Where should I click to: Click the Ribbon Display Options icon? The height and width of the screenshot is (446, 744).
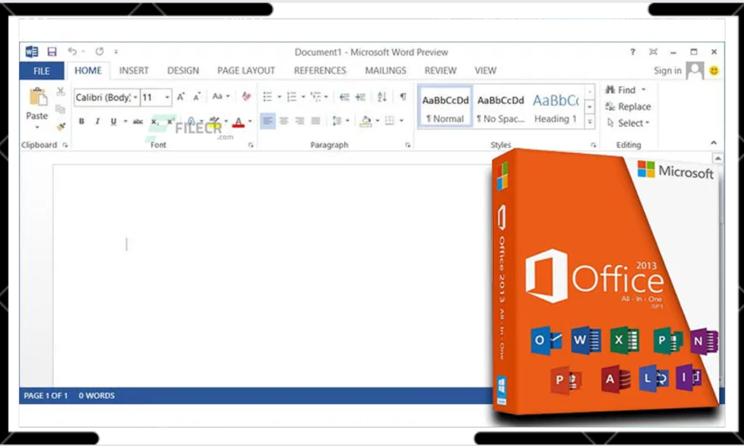coord(653,52)
